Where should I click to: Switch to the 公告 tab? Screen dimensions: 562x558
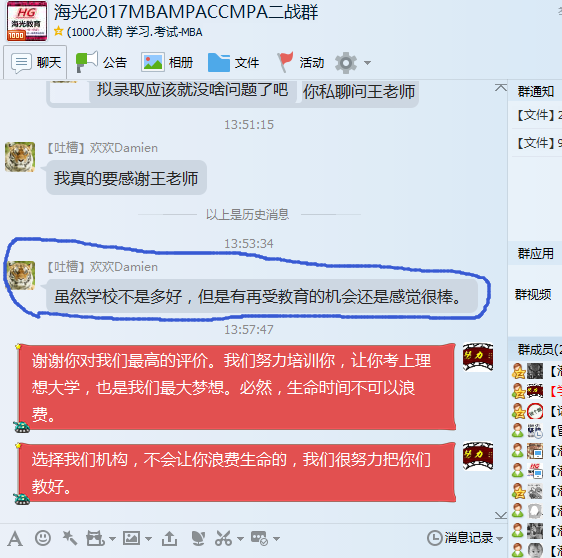pyautogui.click(x=101, y=62)
